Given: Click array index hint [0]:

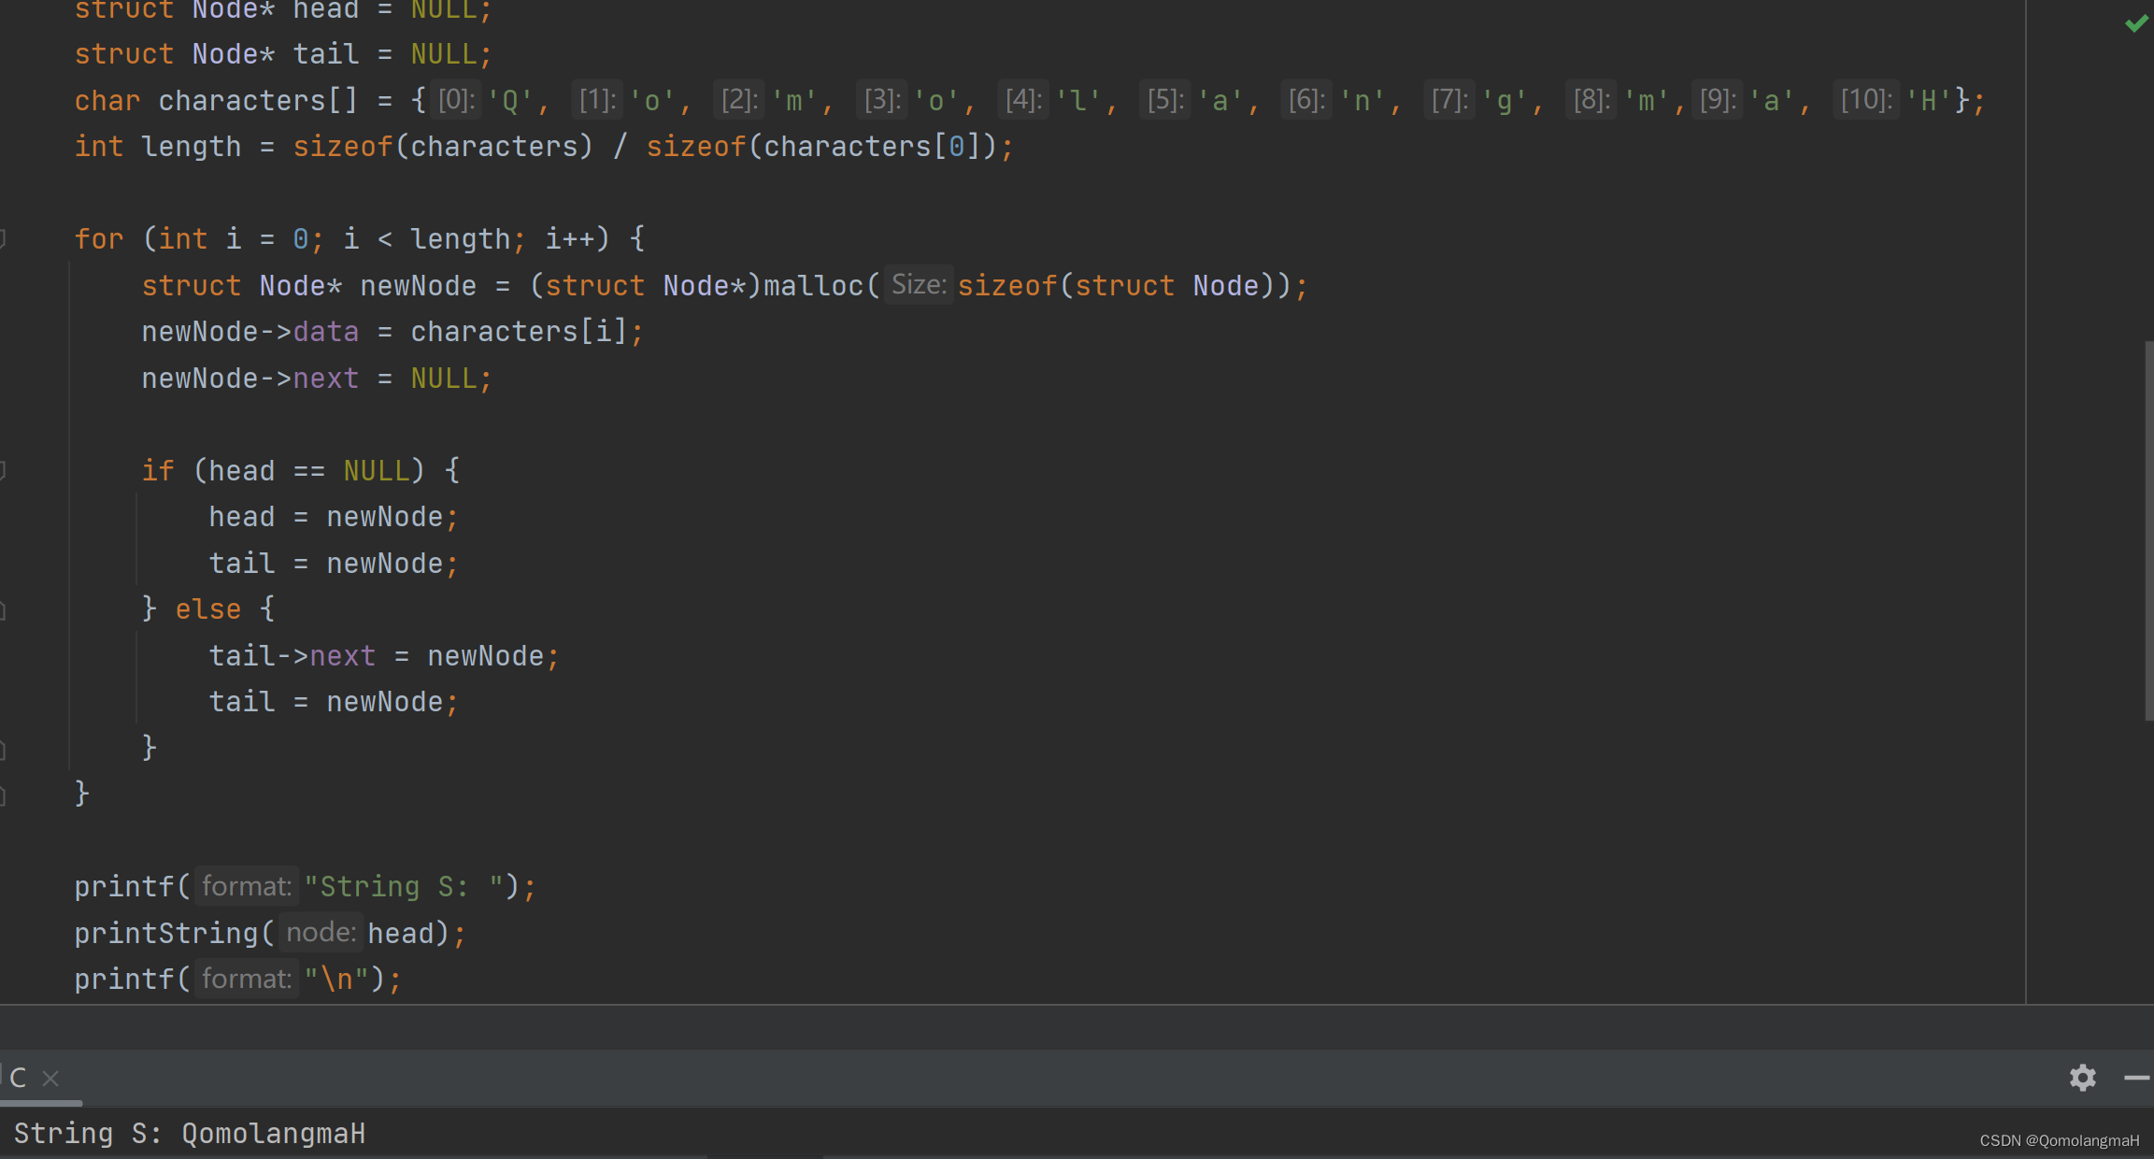Looking at the screenshot, I should (456, 100).
